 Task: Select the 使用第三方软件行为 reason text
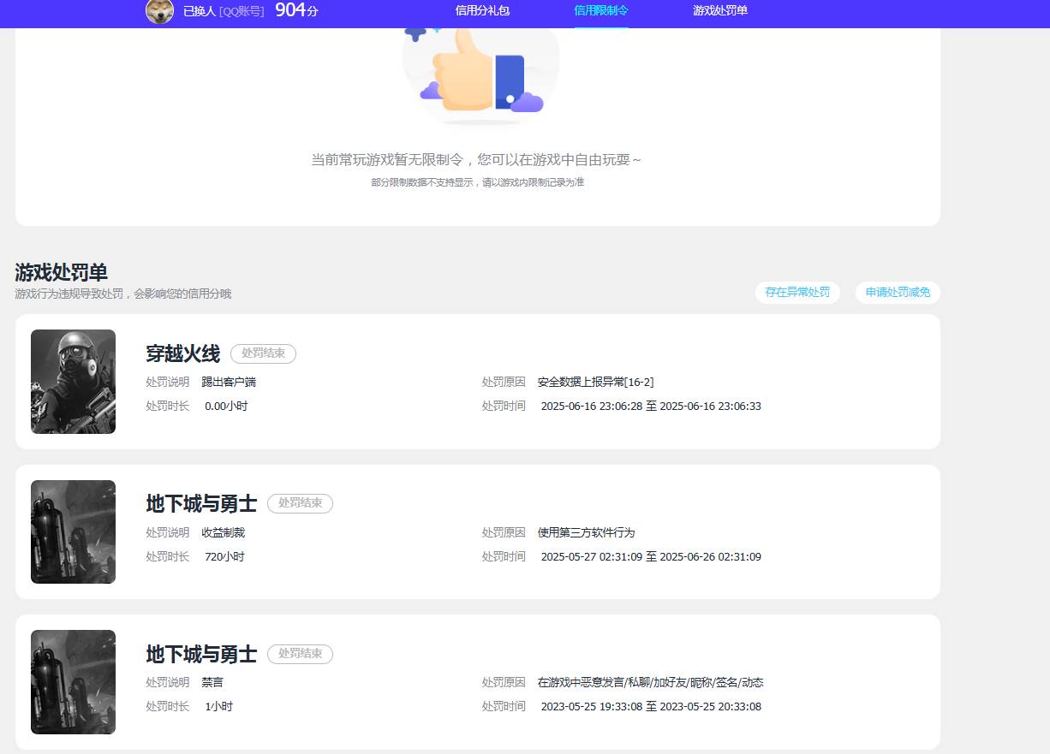point(586,532)
